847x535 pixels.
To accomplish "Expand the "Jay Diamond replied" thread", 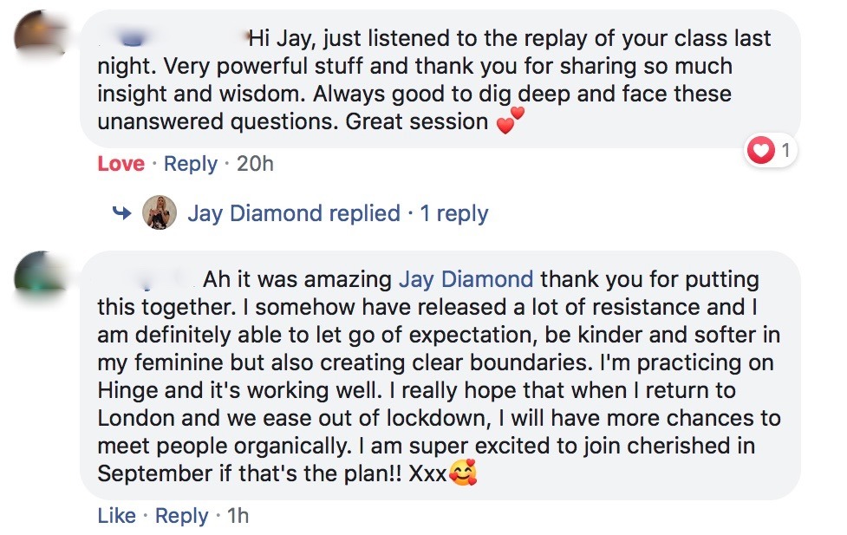I will 294,213.
